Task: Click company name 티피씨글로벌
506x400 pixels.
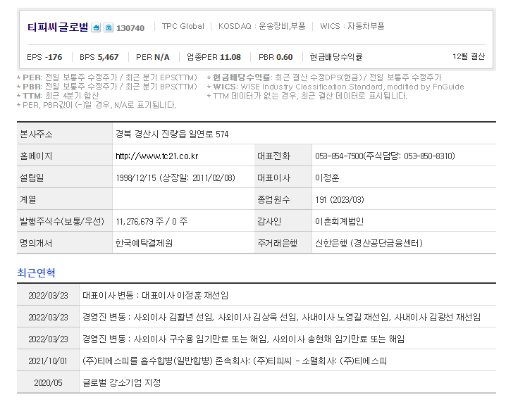Action: (58, 27)
